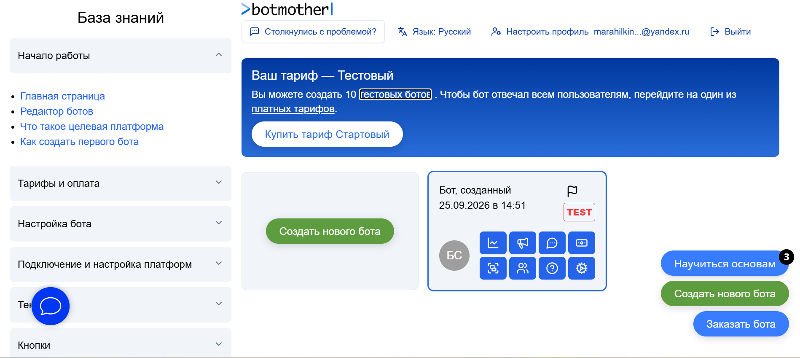Image resolution: width=800 pixels, height=358 pixels.
Task: Click the Ваш тариф — Тестовый heading
Action: point(322,75)
